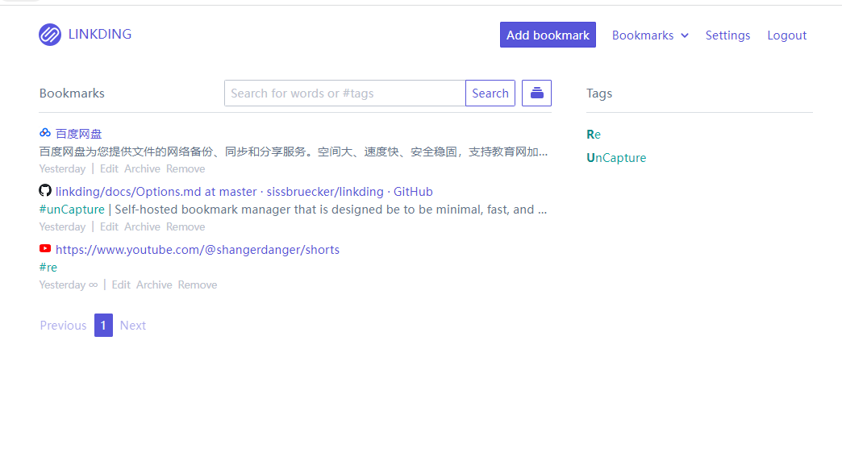The width and height of the screenshot is (842, 461).
Task: Archive the GitHub linkding bookmark
Action: pos(142,227)
